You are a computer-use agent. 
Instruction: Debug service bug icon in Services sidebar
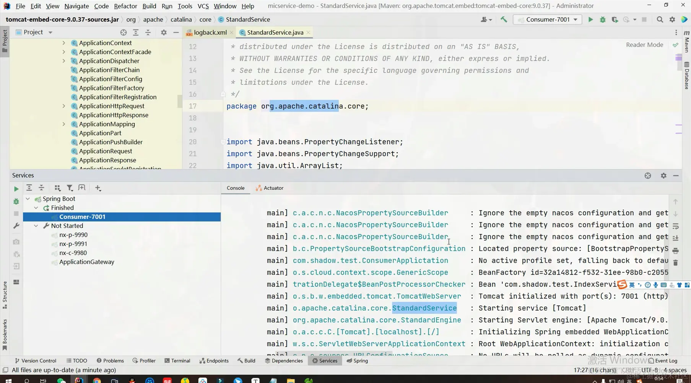16,201
